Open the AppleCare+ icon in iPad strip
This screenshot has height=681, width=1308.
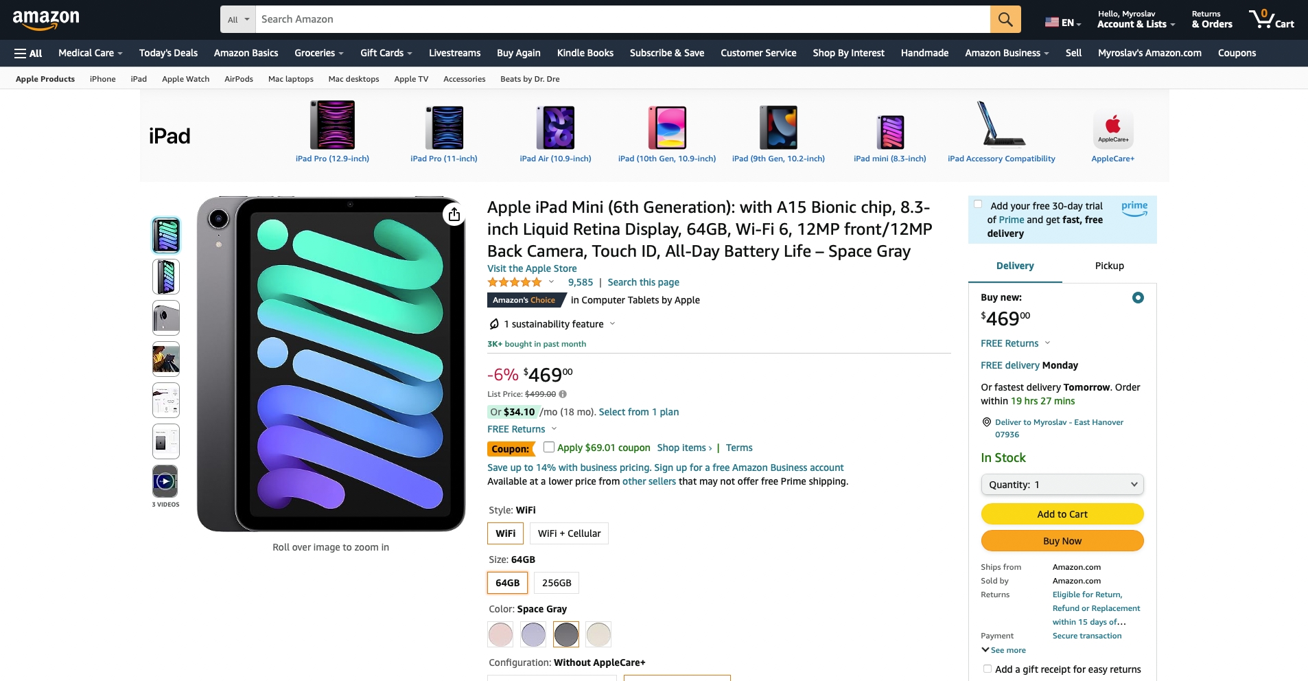[x=1112, y=129]
